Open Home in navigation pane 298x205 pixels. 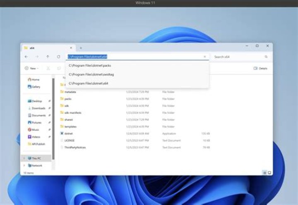click(34, 80)
